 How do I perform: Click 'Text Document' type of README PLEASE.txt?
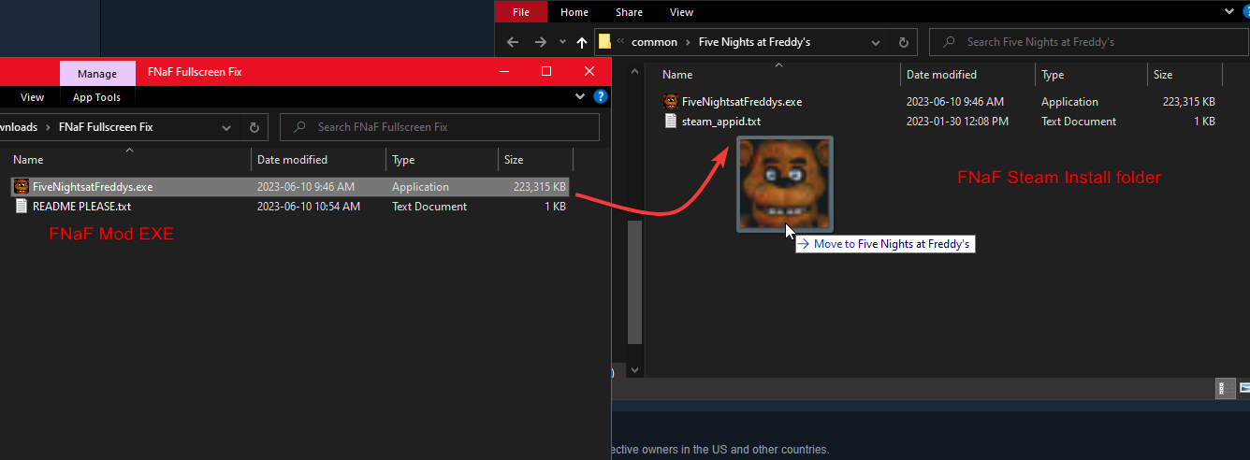pos(429,207)
